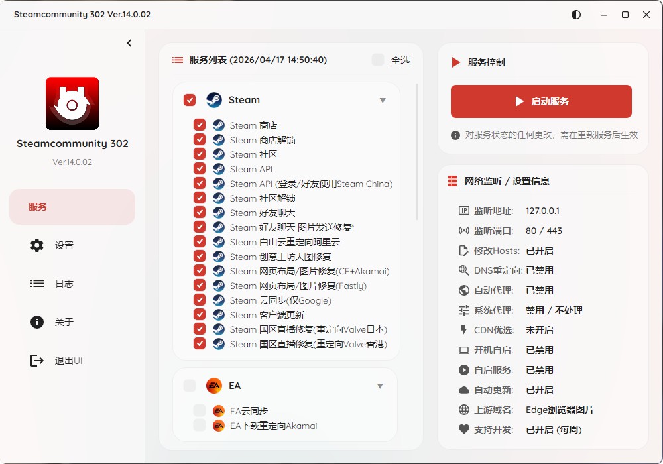The height and width of the screenshot is (464, 663).
Task: Go to the 关于 sidebar item
Action: tap(72, 322)
